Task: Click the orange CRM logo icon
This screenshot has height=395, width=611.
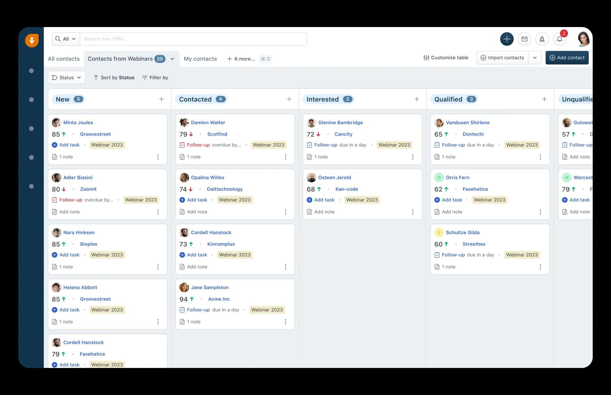Action: (x=31, y=41)
